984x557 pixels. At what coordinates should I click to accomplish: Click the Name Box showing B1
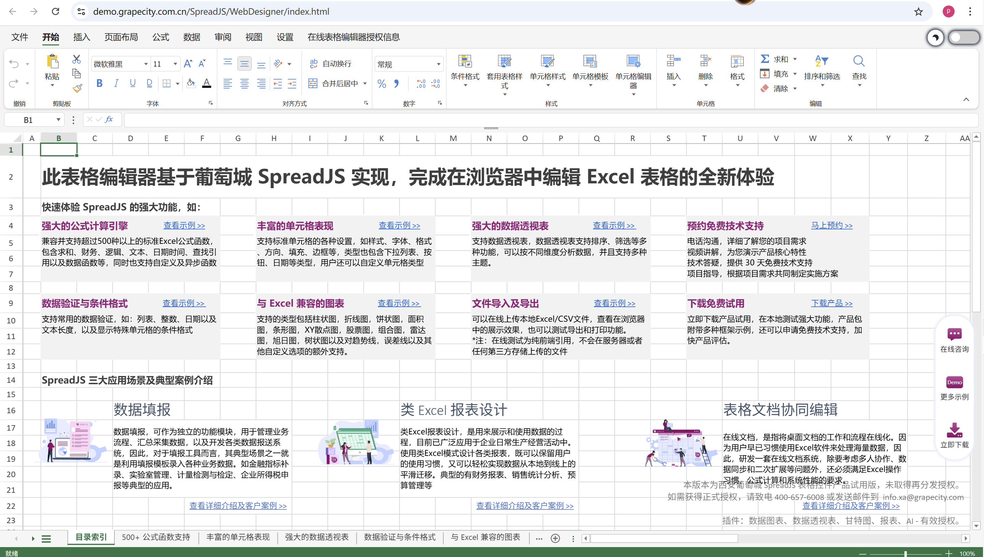click(28, 120)
